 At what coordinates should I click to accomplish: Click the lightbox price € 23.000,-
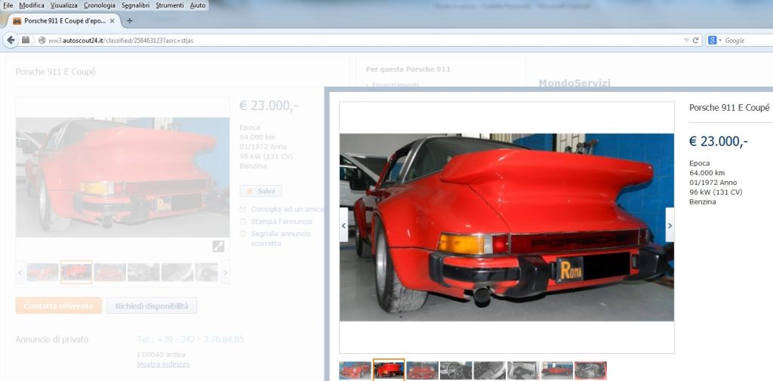(719, 141)
